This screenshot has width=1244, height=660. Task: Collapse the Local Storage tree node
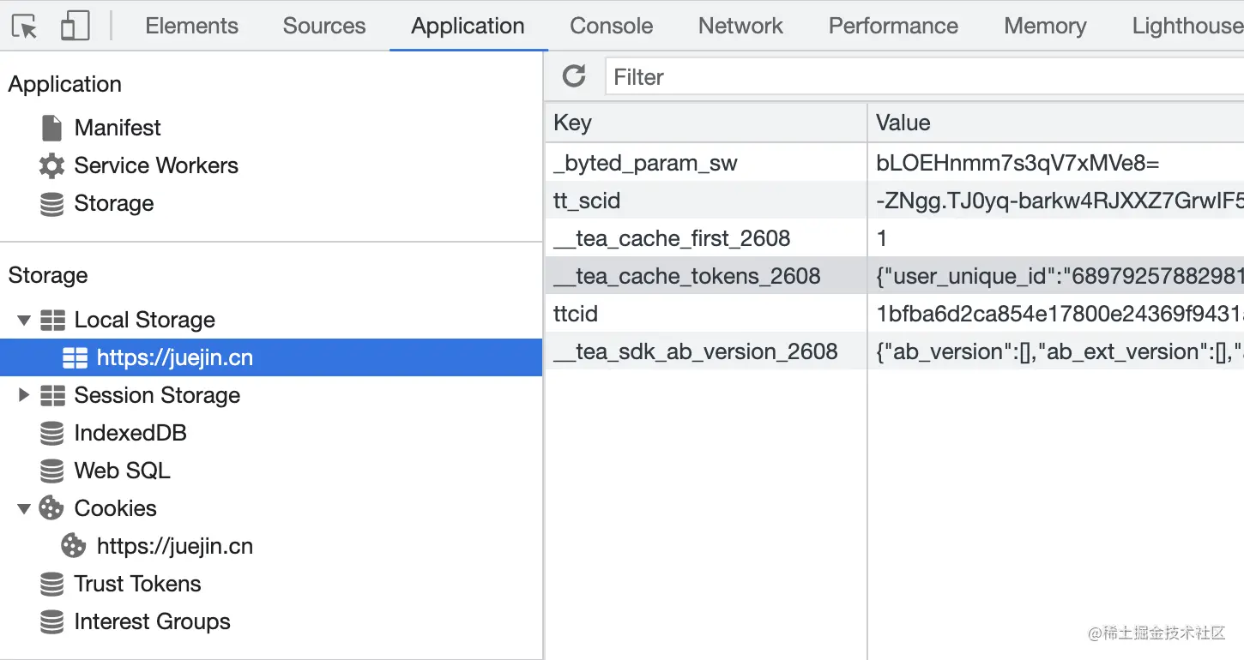tap(24, 320)
